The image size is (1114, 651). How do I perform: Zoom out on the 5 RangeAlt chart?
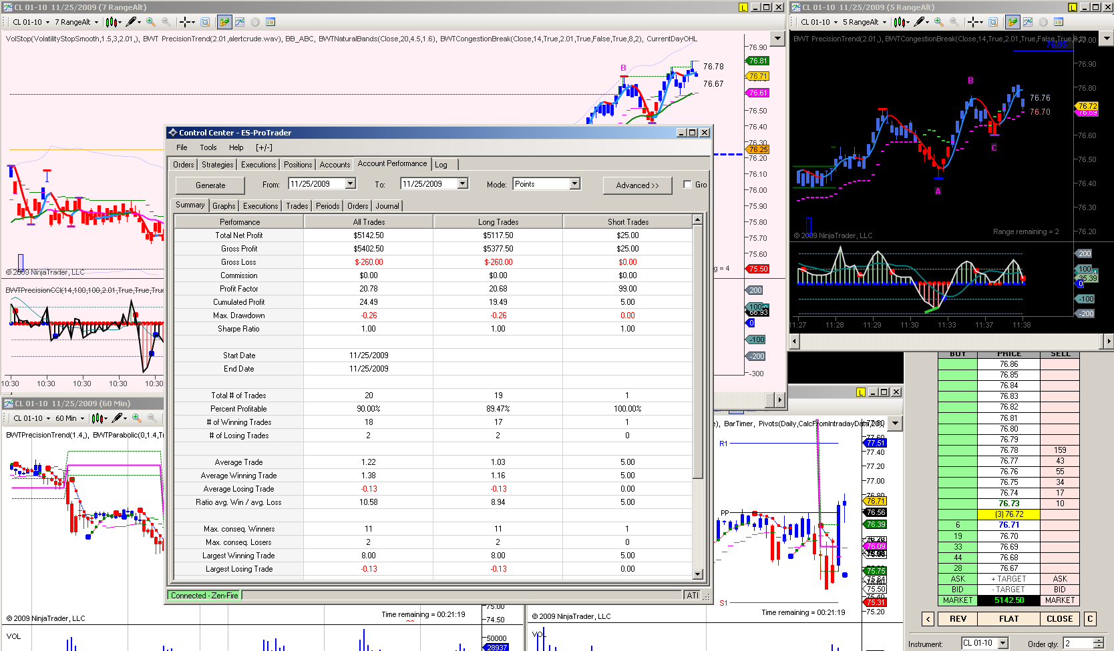(x=954, y=22)
